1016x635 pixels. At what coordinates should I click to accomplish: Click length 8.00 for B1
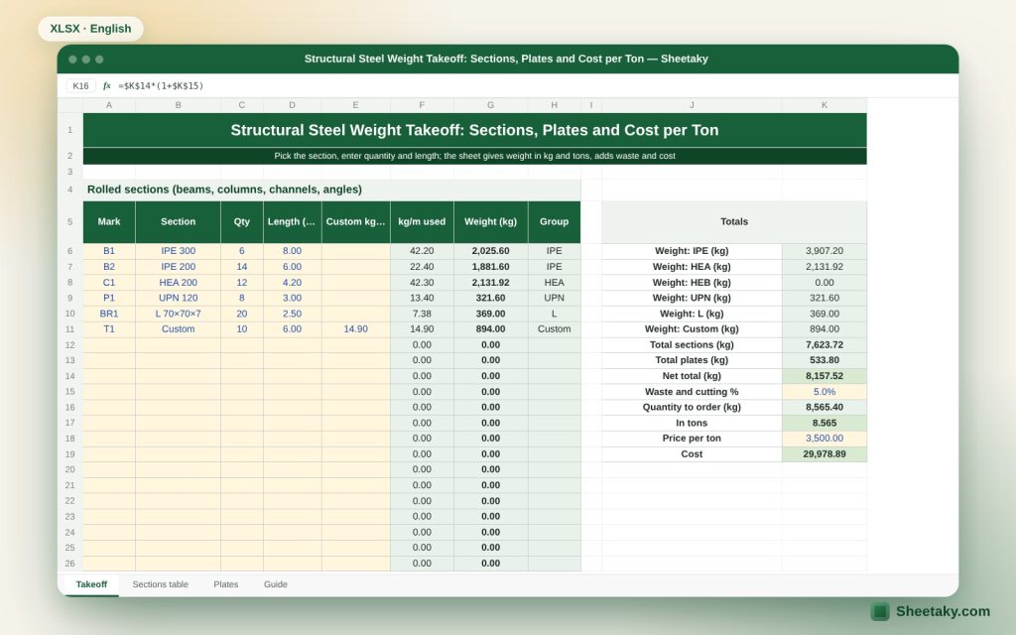tap(293, 251)
